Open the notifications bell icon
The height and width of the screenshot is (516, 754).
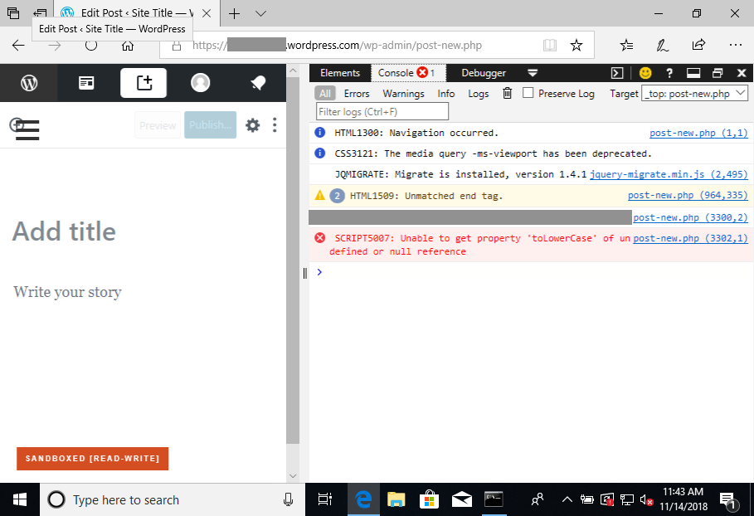tap(257, 83)
